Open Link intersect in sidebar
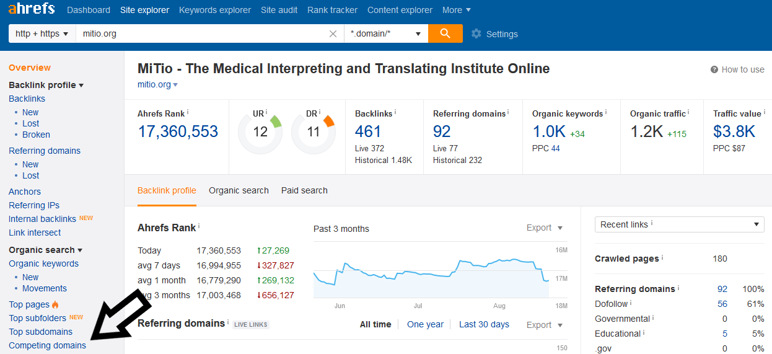772x354 pixels. click(35, 232)
